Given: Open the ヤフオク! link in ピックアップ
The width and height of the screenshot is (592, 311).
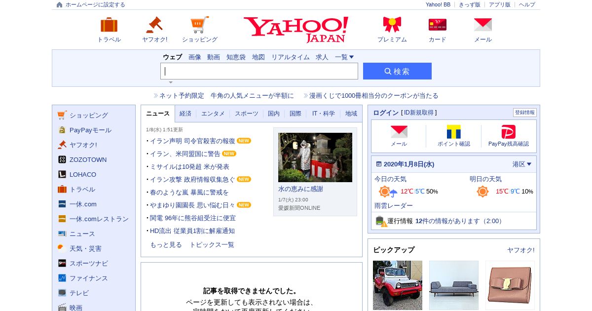Looking at the screenshot, I should tap(521, 250).
